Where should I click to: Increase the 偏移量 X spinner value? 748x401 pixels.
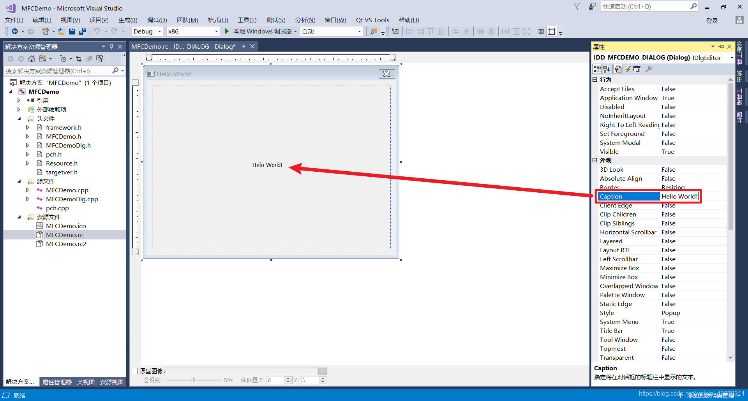(288, 378)
